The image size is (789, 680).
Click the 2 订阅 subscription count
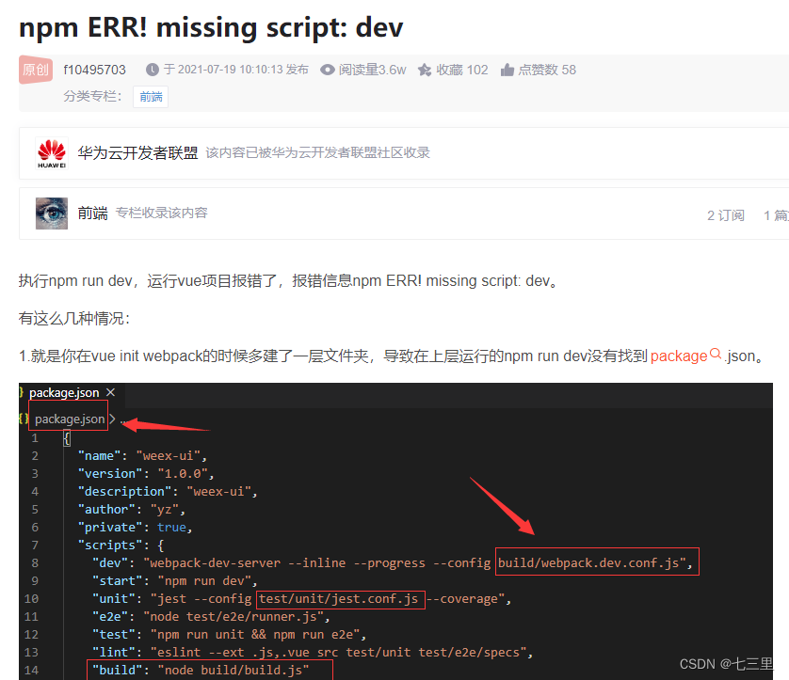point(726,215)
